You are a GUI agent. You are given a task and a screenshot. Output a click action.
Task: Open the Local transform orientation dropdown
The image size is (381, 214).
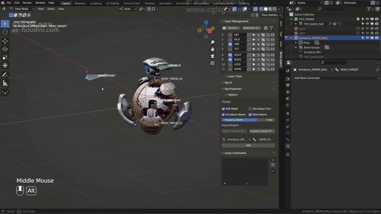pyautogui.click(x=128, y=9)
